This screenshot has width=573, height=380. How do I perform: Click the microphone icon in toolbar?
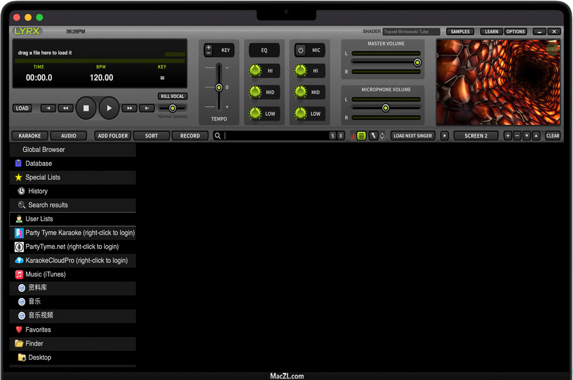pyautogui.click(x=373, y=135)
